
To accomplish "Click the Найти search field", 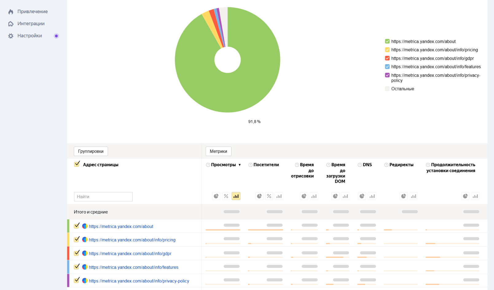I will point(103,197).
